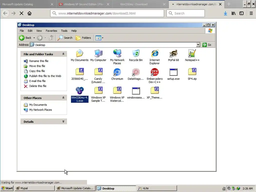
Task: Select the Internet Explorer icon
Action: point(154,53)
